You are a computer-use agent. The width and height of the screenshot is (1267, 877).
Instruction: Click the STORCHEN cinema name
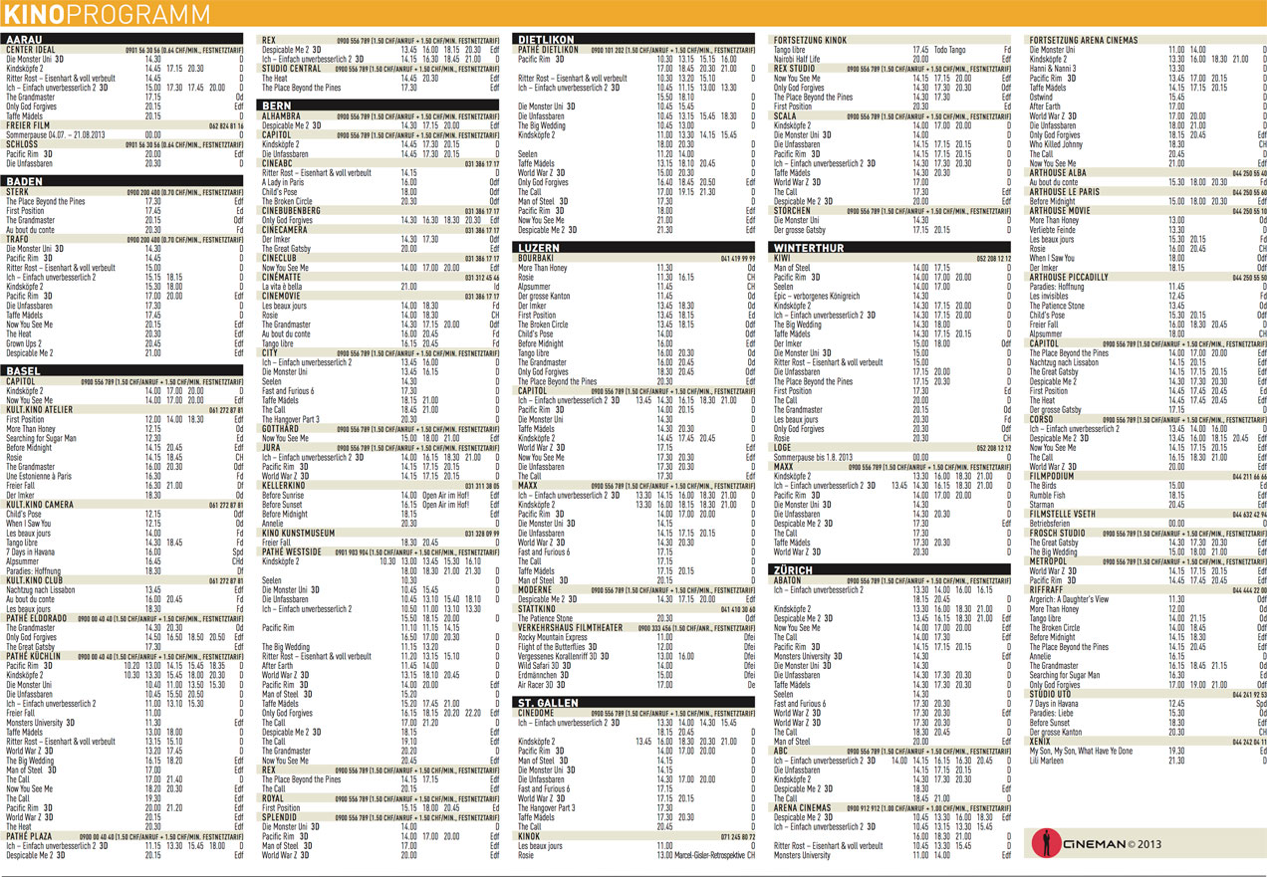pos(793,210)
